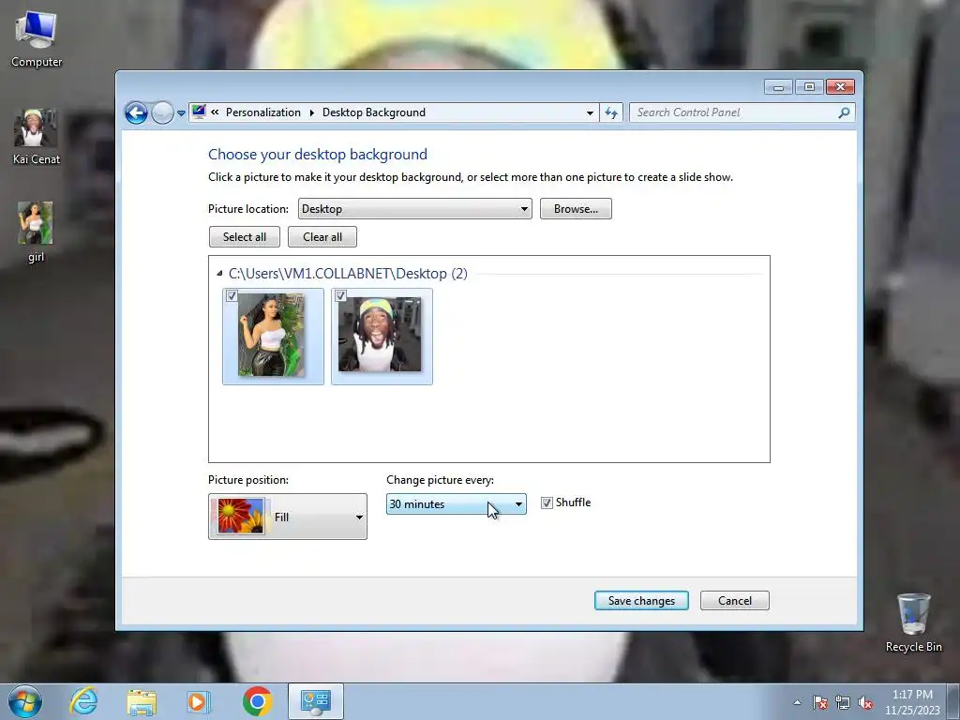960x720 pixels.
Task: Click the search magnifier icon
Action: [845, 112]
